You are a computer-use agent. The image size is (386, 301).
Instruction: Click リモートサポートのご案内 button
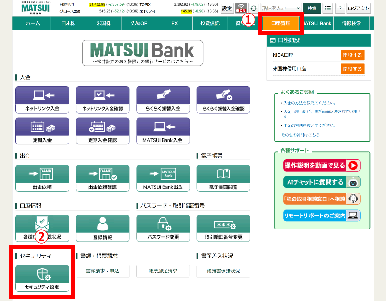click(322, 215)
